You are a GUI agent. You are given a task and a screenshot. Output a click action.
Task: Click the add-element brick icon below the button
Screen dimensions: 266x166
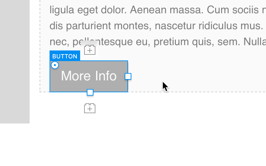(90, 108)
